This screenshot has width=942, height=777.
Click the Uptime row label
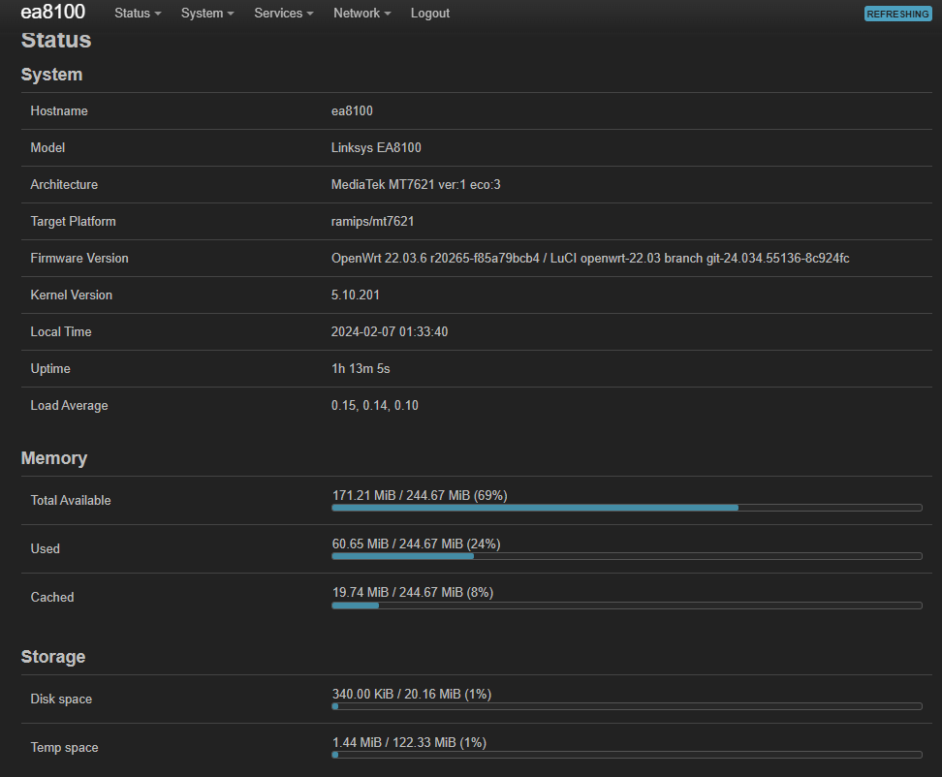point(50,369)
